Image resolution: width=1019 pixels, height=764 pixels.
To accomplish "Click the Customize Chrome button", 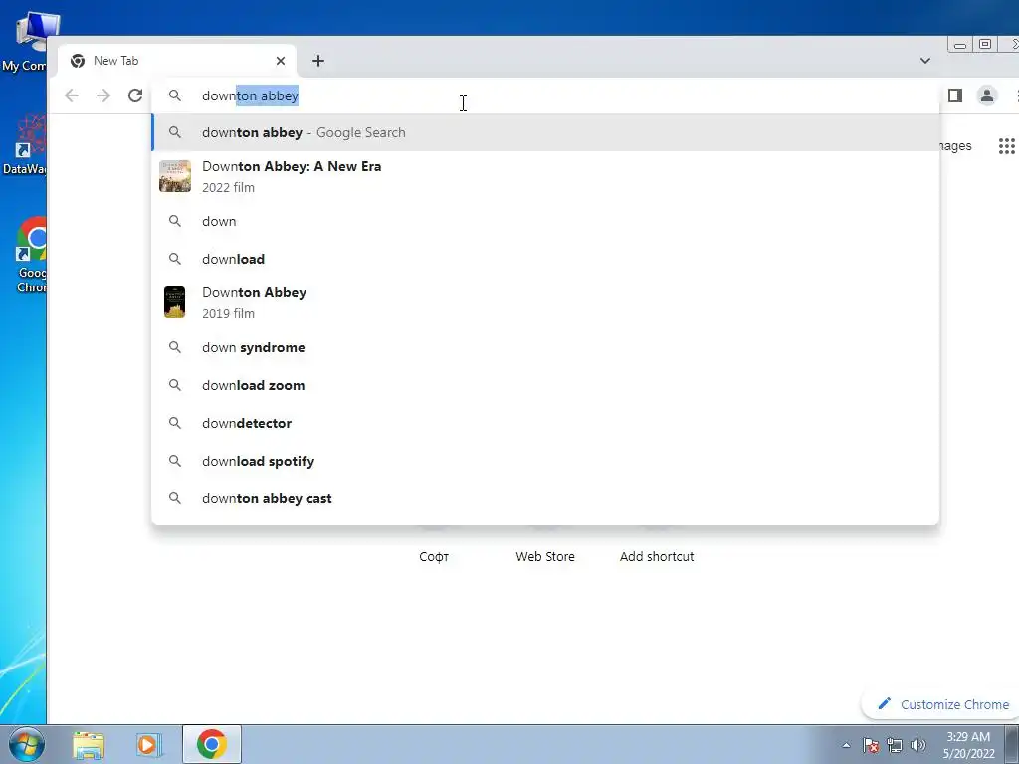I will [943, 704].
